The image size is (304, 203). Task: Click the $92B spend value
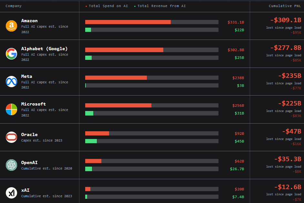tap(239, 134)
